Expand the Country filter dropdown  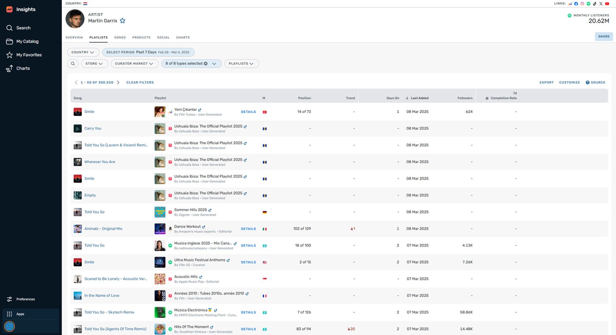tap(83, 52)
